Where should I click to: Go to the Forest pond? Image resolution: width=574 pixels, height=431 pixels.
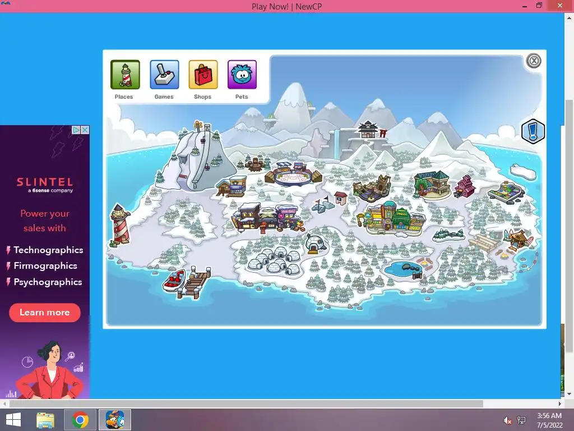point(405,269)
